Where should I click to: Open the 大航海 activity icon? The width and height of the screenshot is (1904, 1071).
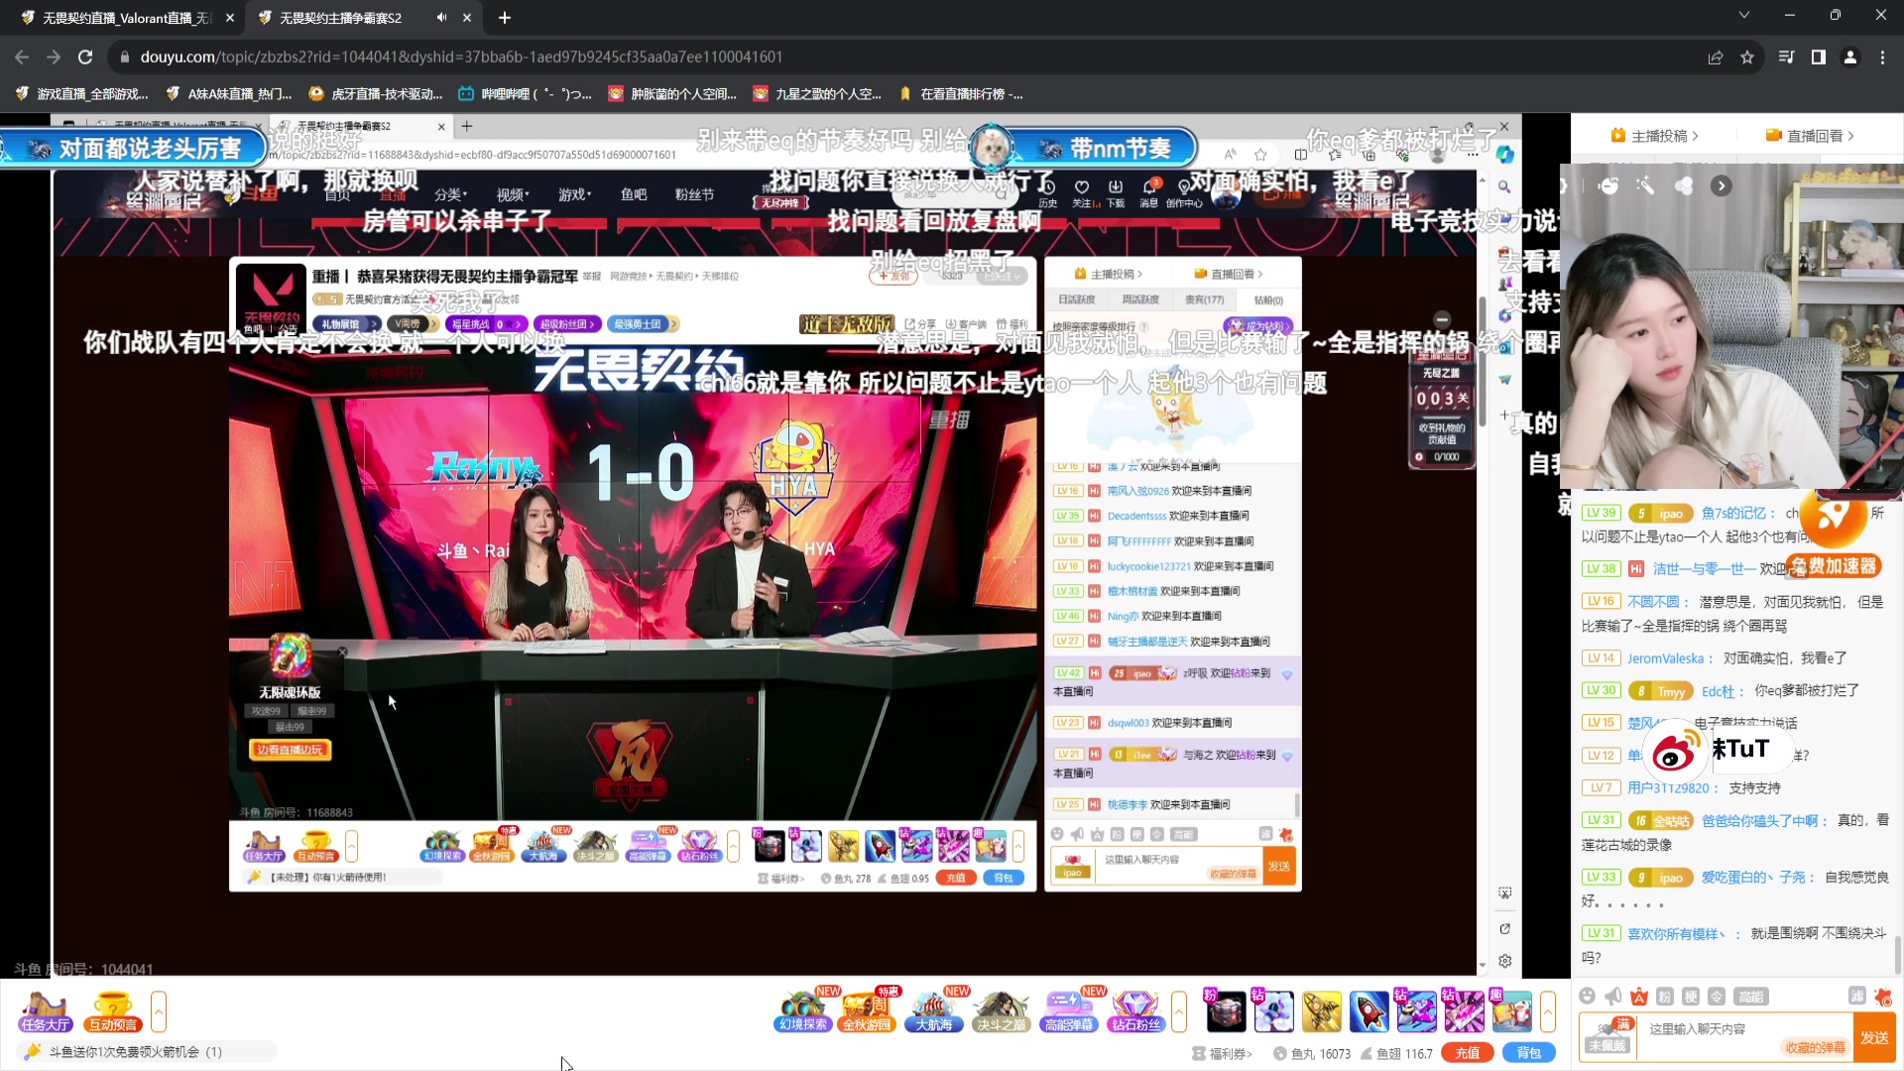(933, 1011)
